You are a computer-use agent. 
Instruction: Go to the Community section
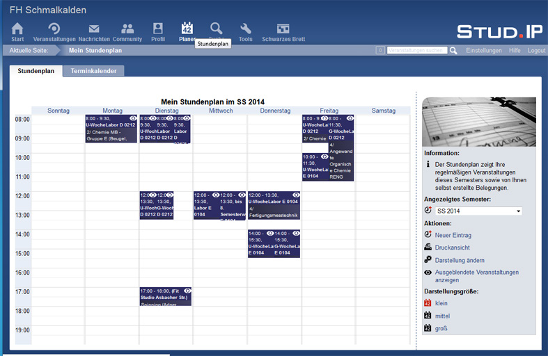tap(127, 31)
